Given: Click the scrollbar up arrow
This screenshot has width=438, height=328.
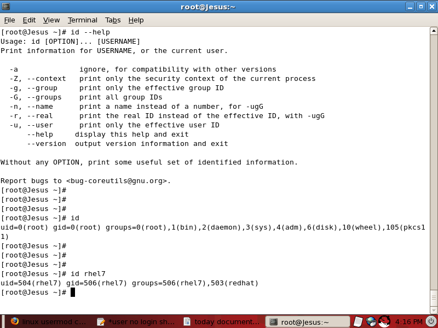Looking at the screenshot, I should tap(433, 31).
